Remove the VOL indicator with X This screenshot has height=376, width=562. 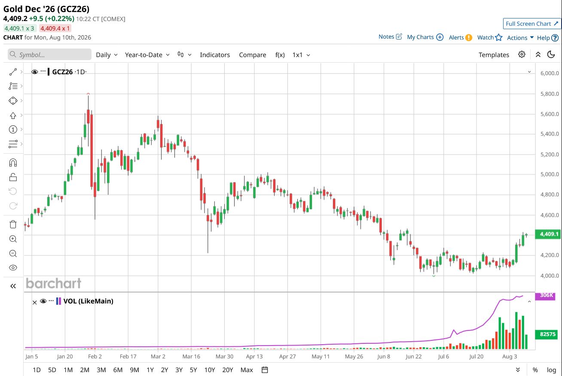35,302
